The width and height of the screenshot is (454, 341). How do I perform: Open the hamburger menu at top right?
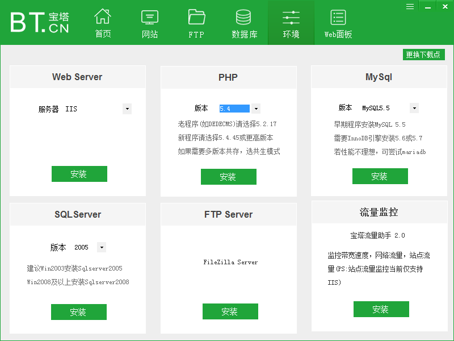[x=410, y=6]
